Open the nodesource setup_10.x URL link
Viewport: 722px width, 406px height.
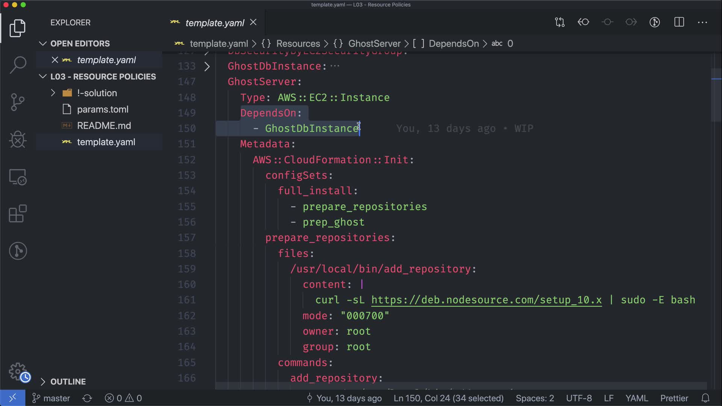[x=486, y=300]
